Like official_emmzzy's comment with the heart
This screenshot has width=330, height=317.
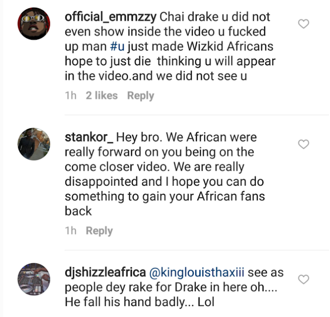tap(304, 24)
